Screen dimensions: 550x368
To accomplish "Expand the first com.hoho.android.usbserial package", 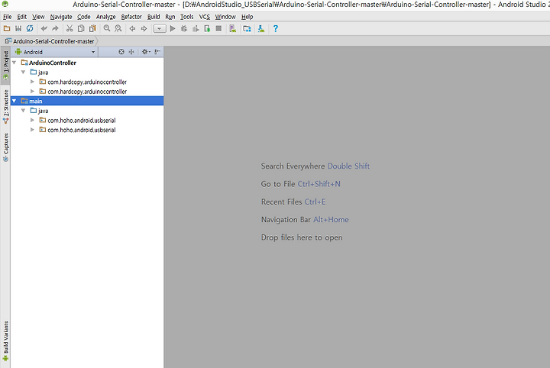I will coord(32,120).
